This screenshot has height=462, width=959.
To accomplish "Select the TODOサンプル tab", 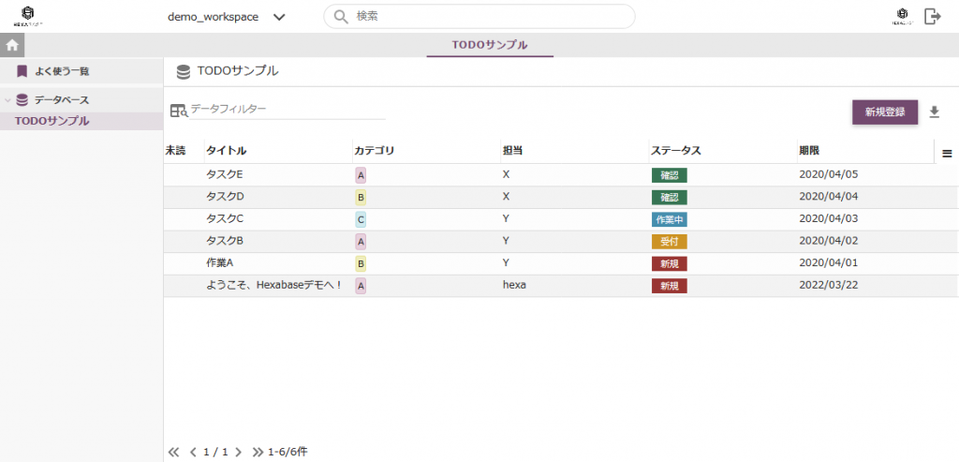I will (490, 45).
